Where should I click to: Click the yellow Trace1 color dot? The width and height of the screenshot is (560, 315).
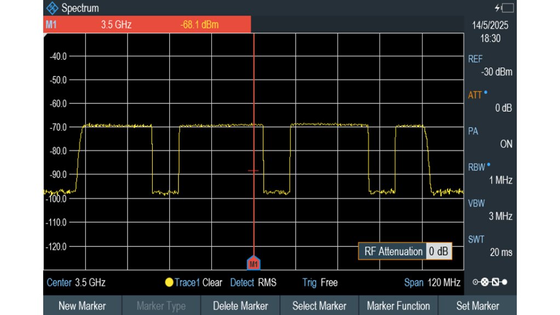[169, 283]
